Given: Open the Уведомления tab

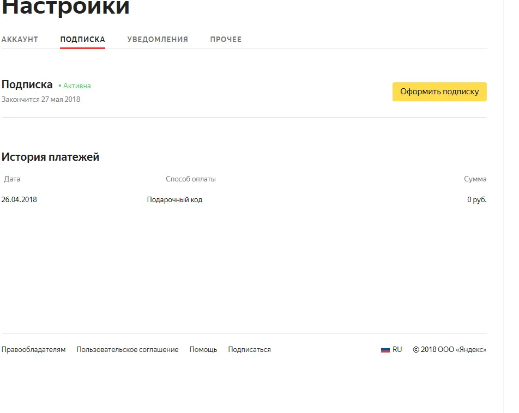Looking at the screenshot, I should 158,39.
